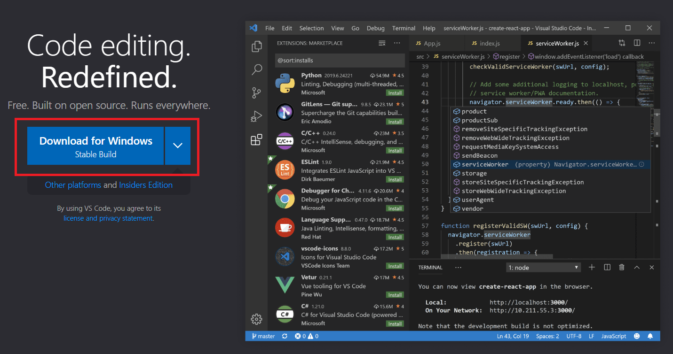This screenshot has width=673, height=354.
Task: Select sendBeacon suggestion in autocomplete
Action: coord(550,155)
